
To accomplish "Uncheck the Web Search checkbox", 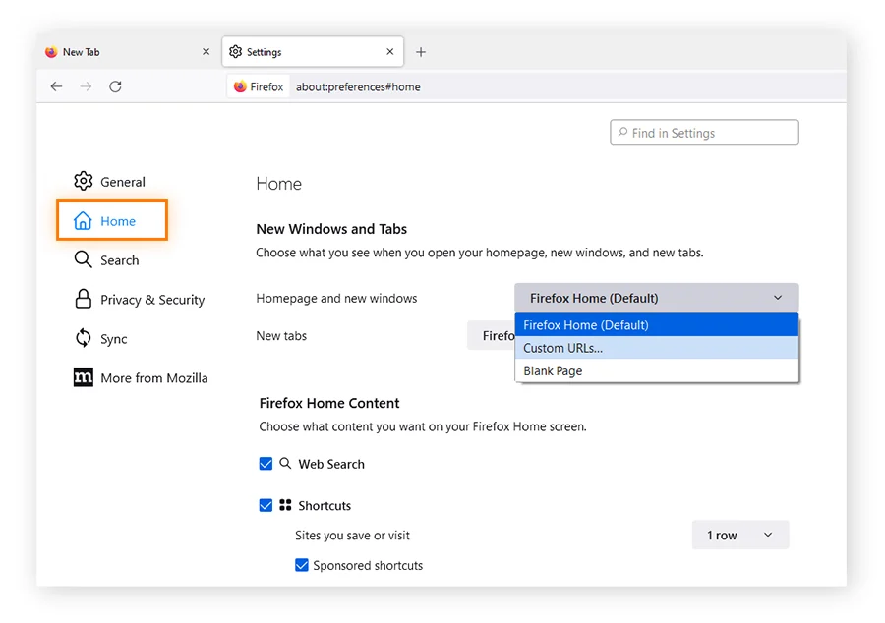I will pos(265,464).
